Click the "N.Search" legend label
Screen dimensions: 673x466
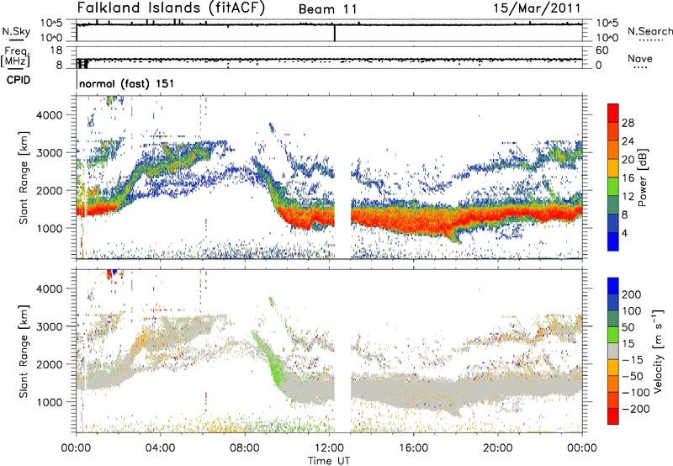(649, 31)
